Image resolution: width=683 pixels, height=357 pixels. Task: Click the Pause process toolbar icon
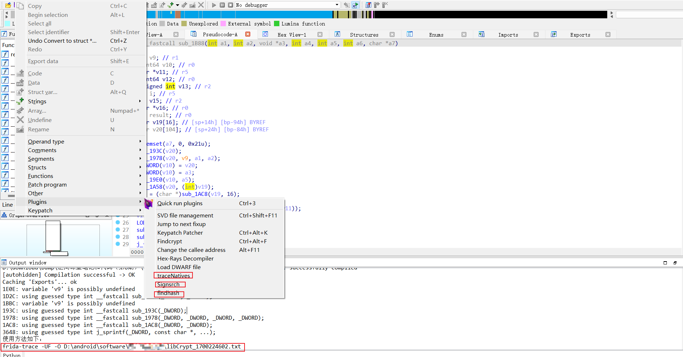[x=222, y=5]
